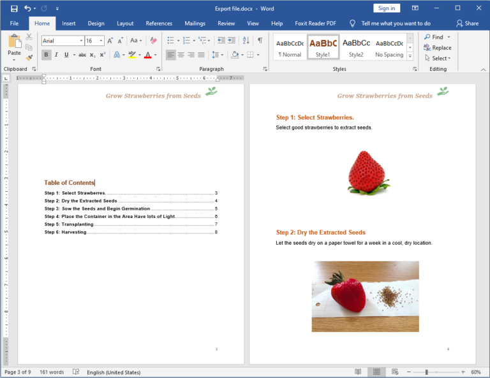The width and height of the screenshot is (490, 378).
Task: Expand numbering list options arrow
Action: (194, 41)
